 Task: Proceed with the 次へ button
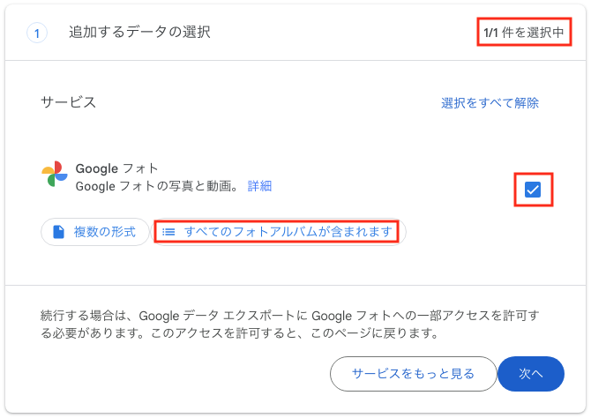531,374
